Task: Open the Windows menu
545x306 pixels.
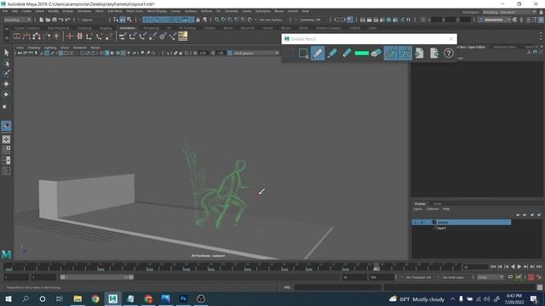Action: point(84,11)
